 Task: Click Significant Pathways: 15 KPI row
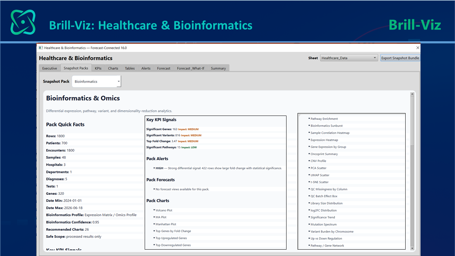point(172,147)
